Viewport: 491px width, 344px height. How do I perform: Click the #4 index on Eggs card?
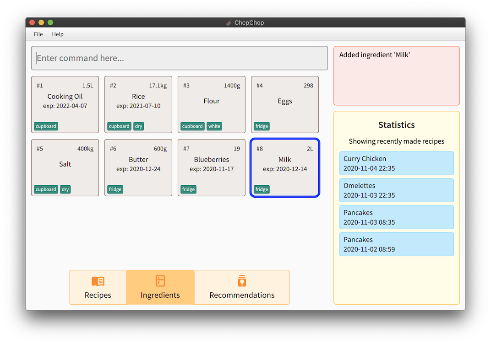260,86
